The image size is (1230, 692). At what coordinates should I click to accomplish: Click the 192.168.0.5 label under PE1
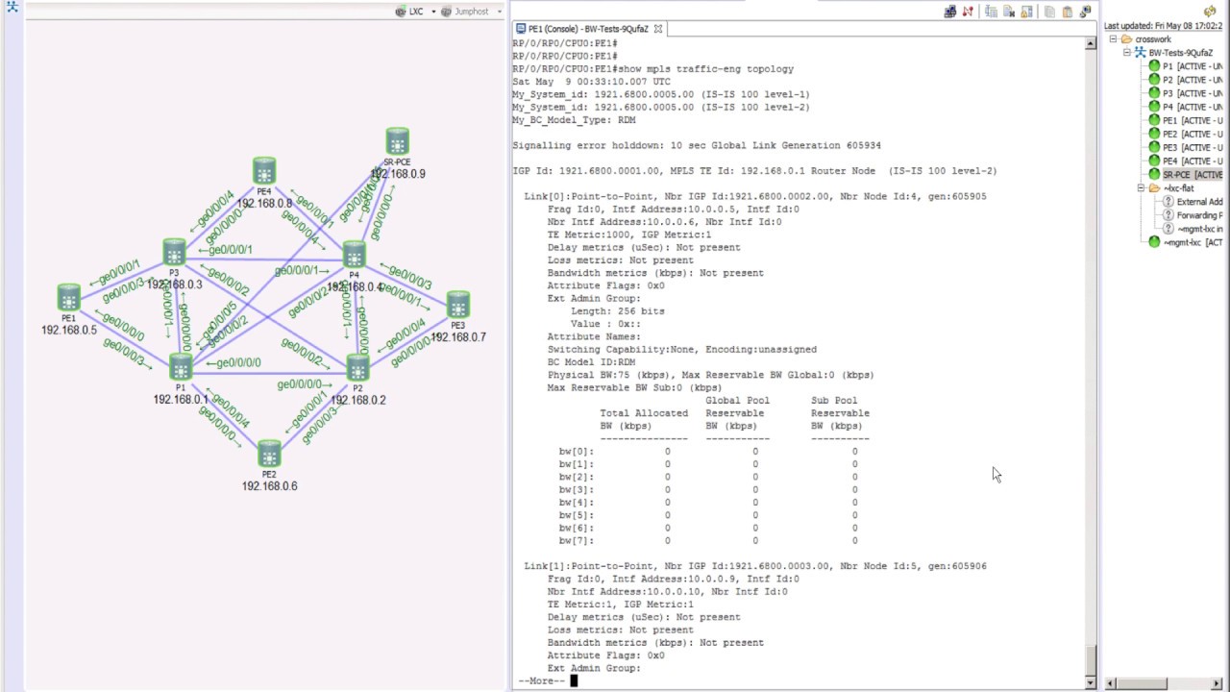tap(69, 330)
